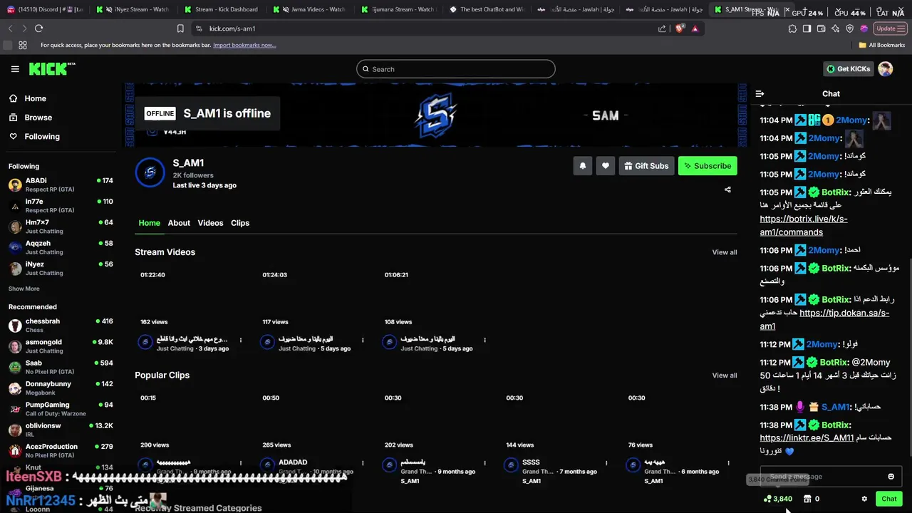Toggle the browser sidebar panel icon

point(807,28)
